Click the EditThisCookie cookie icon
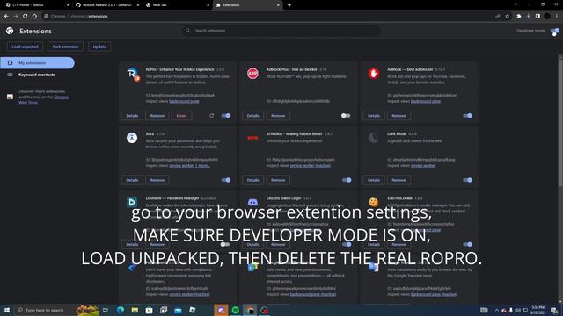This screenshot has height=316, width=563. 373,202
